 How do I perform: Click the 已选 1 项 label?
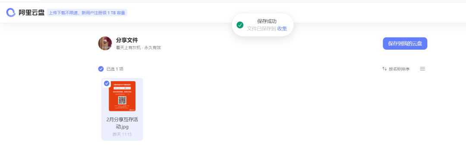pos(115,69)
